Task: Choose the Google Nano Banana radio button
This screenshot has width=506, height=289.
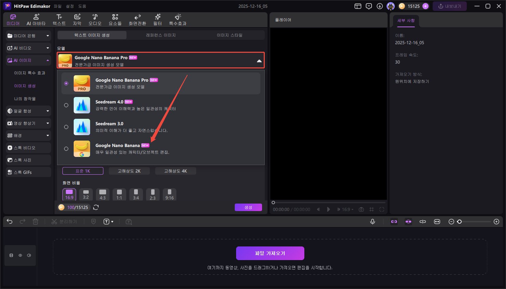Action: pos(66,149)
